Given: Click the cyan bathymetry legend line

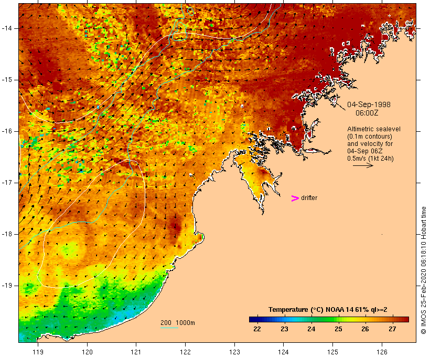Looking at the screenshot, I should (x=169, y=328).
